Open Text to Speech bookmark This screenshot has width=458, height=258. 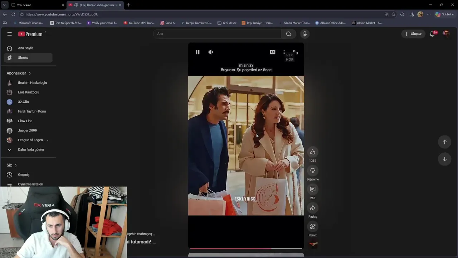click(66, 23)
